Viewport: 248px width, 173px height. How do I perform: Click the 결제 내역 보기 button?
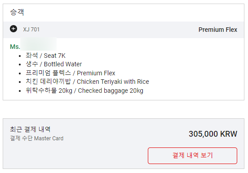click(192, 156)
